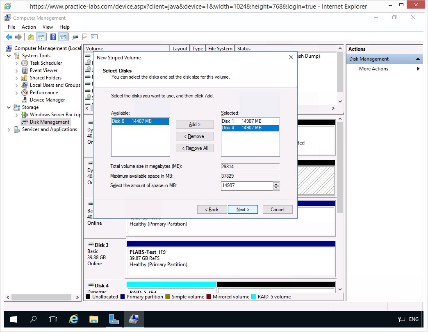Select Device Manager in the tree
This screenshot has height=332, width=428.
(x=47, y=100)
